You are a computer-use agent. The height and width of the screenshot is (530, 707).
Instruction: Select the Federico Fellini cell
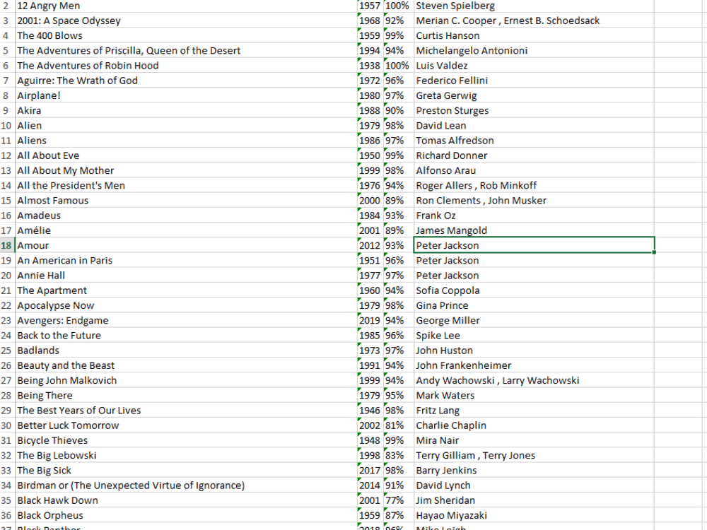point(534,81)
